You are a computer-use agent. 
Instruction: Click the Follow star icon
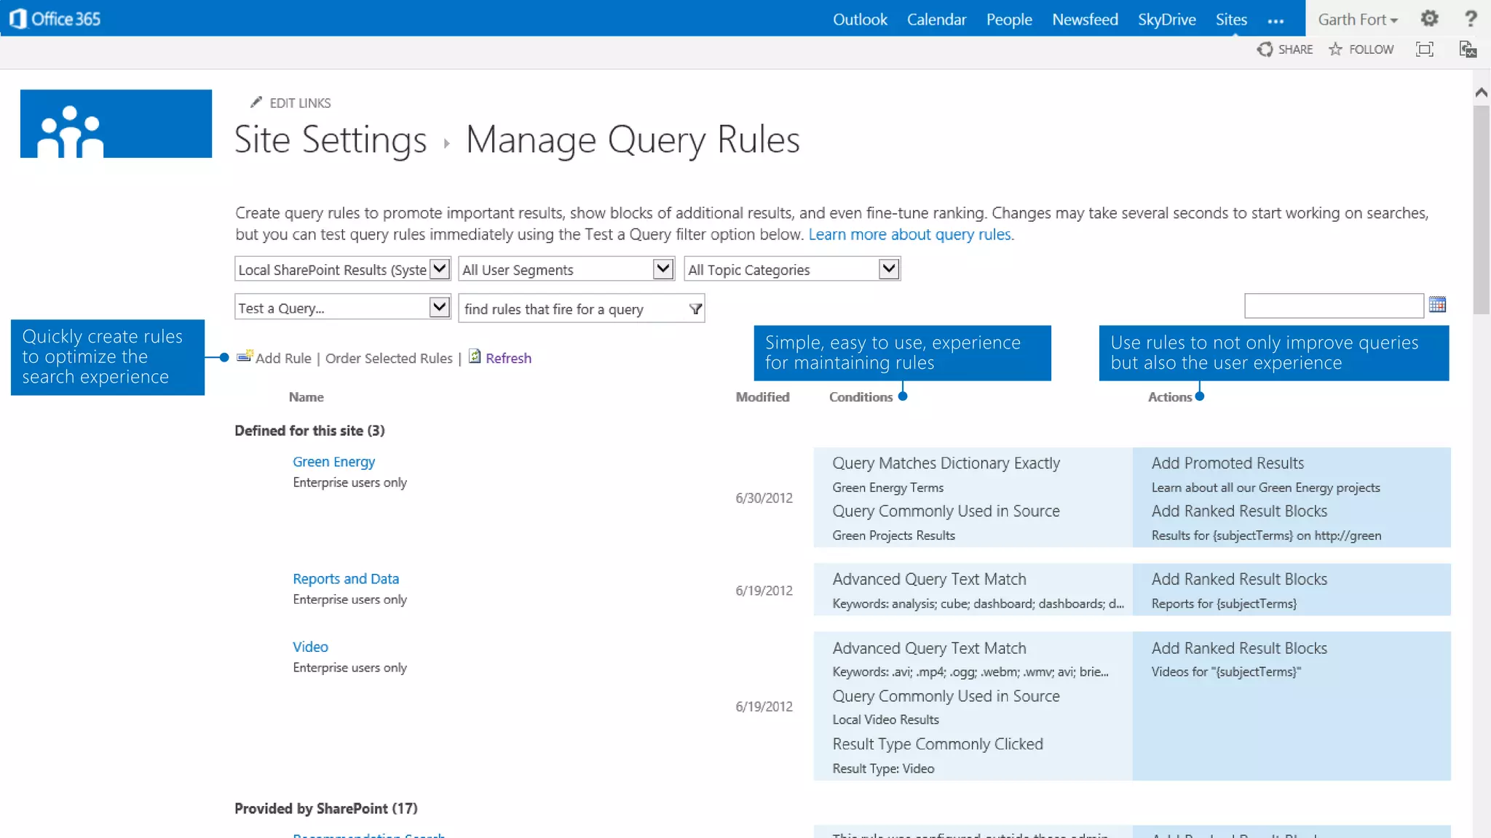pos(1335,49)
